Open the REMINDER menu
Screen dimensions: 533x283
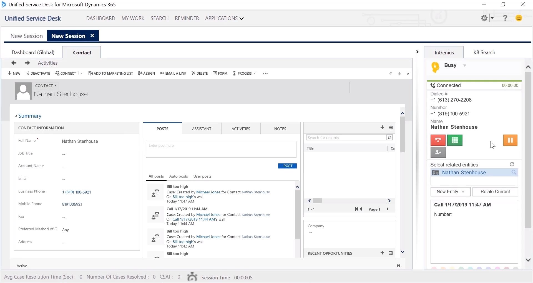click(x=187, y=18)
